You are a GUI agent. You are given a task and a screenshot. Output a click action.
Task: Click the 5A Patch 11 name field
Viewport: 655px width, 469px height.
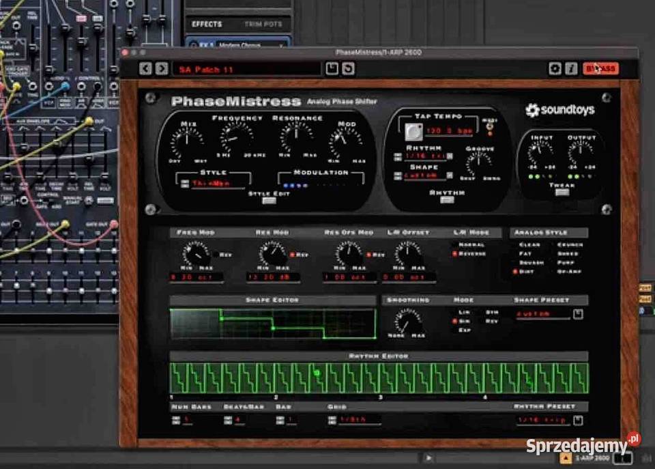click(218, 68)
